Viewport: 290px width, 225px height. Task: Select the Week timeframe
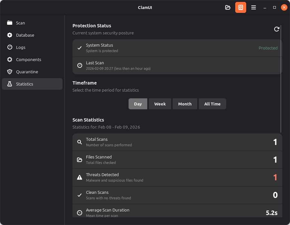pos(160,104)
